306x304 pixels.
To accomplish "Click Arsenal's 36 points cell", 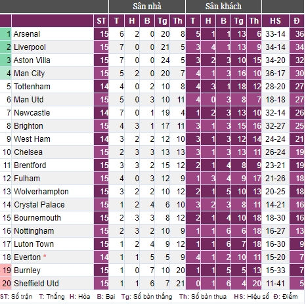I will click(x=297, y=34).
